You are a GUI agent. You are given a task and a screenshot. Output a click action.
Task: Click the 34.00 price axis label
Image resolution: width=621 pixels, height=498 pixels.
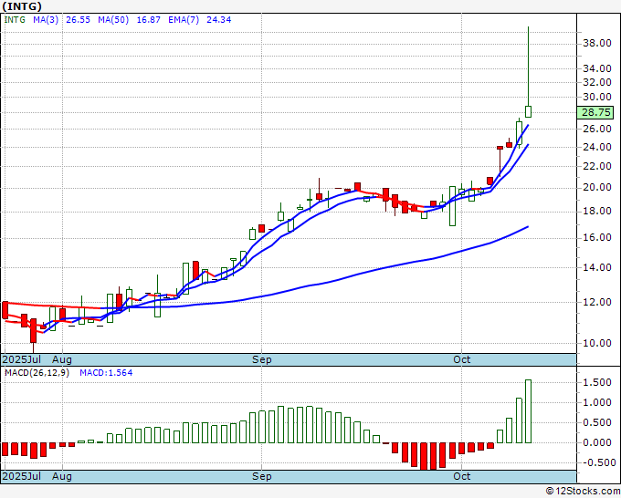pos(597,68)
